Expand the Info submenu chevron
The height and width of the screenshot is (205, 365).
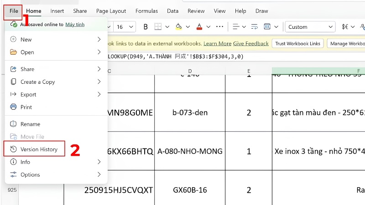(99, 162)
